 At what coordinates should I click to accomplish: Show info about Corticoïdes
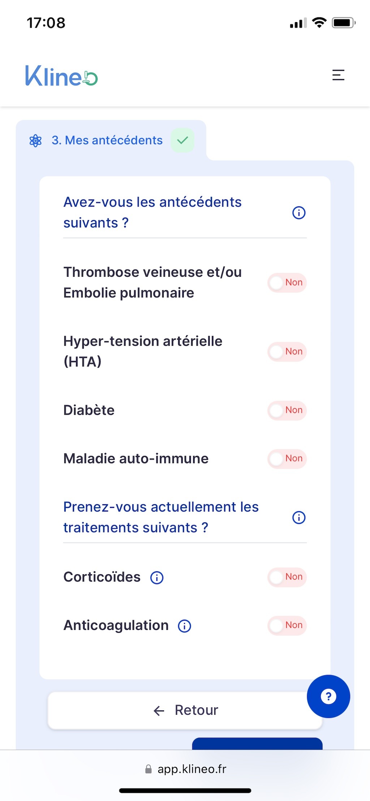click(x=157, y=578)
